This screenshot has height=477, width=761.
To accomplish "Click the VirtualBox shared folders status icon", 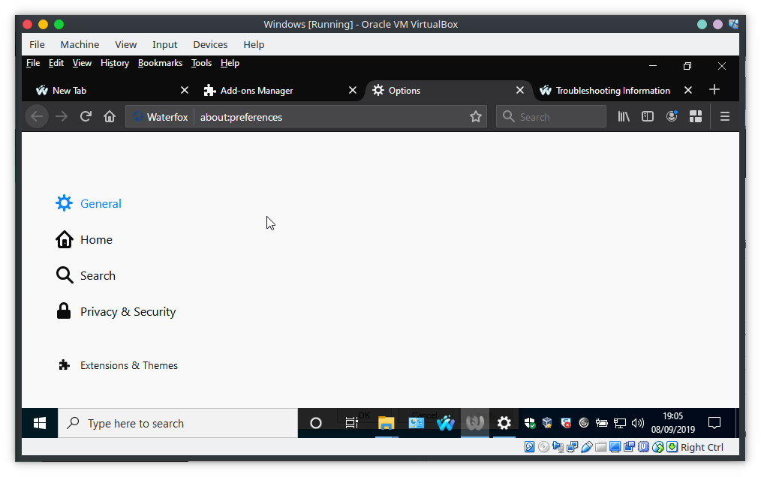I will pos(601,447).
